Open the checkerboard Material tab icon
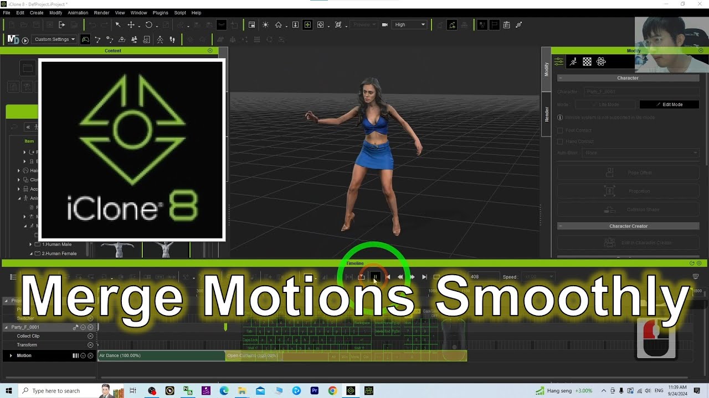The width and height of the screenshot is (709, 398). click(x=587, y=61)
